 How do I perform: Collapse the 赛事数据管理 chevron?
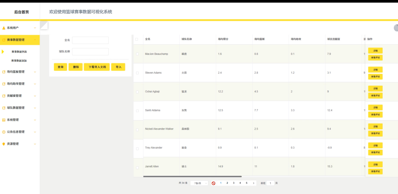[35, 40]
